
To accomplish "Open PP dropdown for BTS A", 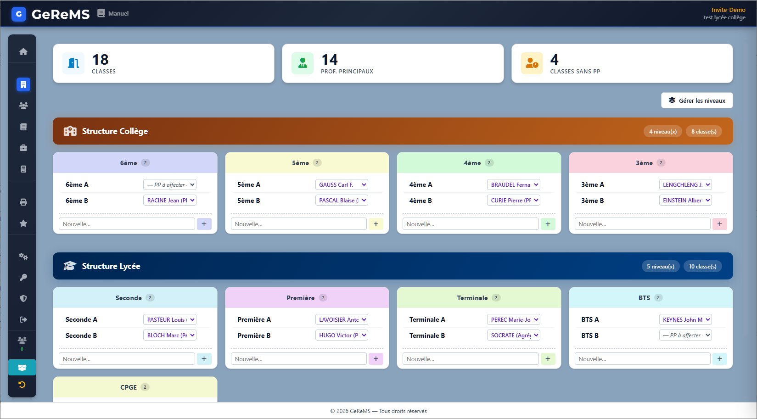I will tap(685, 319).
